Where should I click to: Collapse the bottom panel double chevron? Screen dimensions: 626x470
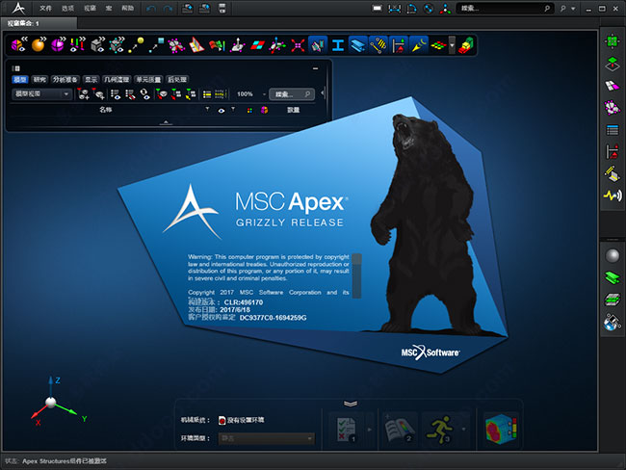tap(351, 404)
